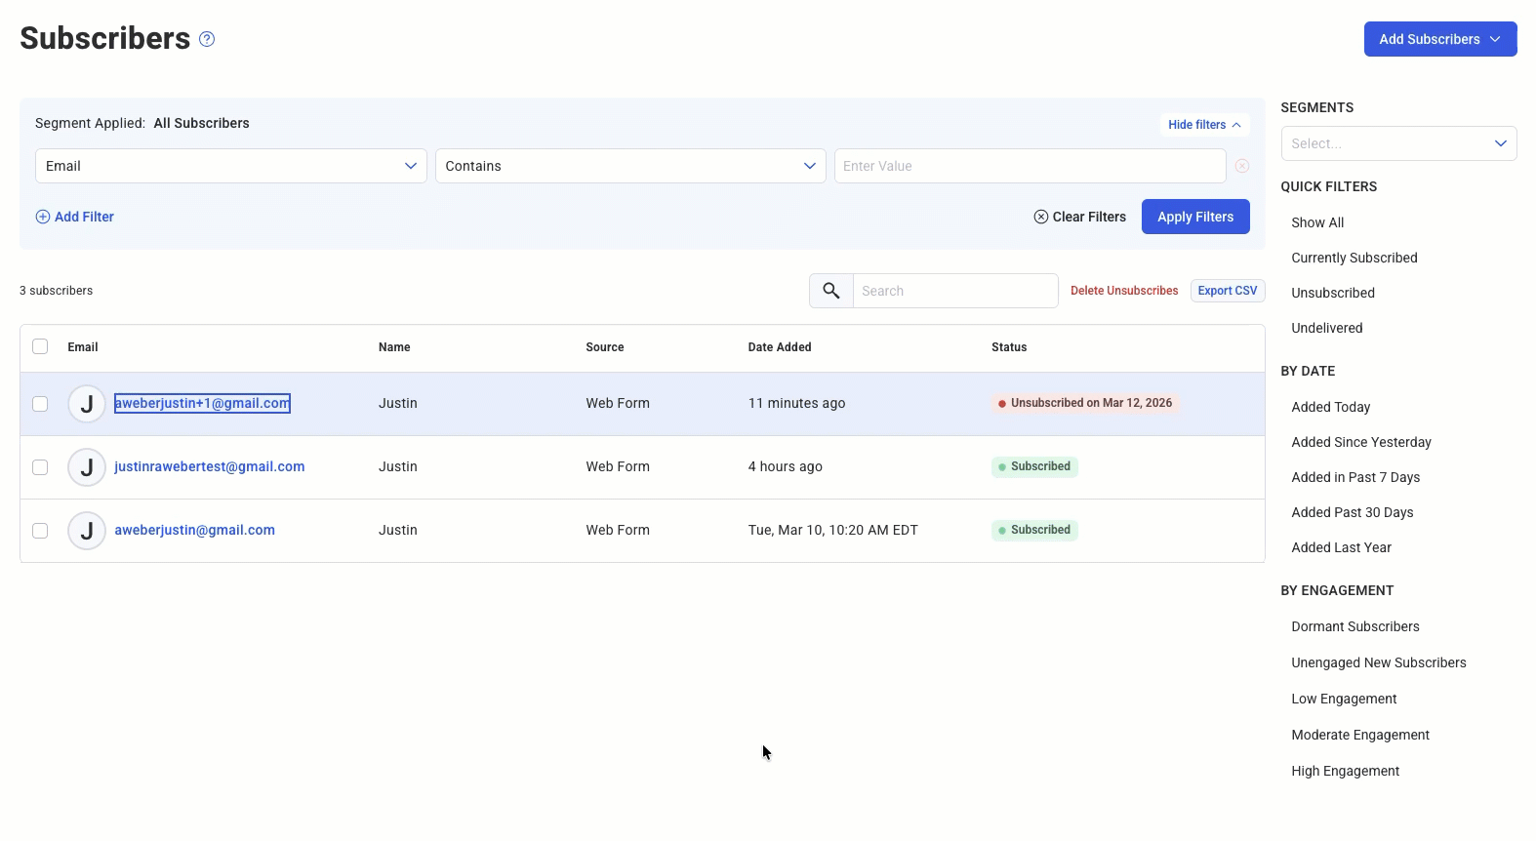The height and width of the screenshot is (841, 1536).
Task: Open the Contains condition dropdown
Action: coord(630,166)
